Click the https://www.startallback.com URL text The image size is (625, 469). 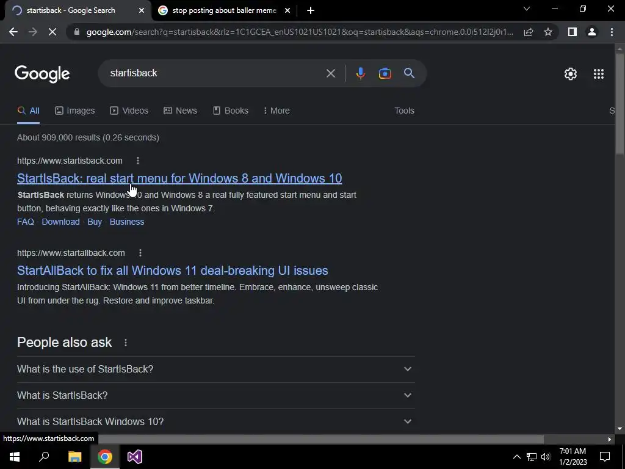click(x=71, y=253)
